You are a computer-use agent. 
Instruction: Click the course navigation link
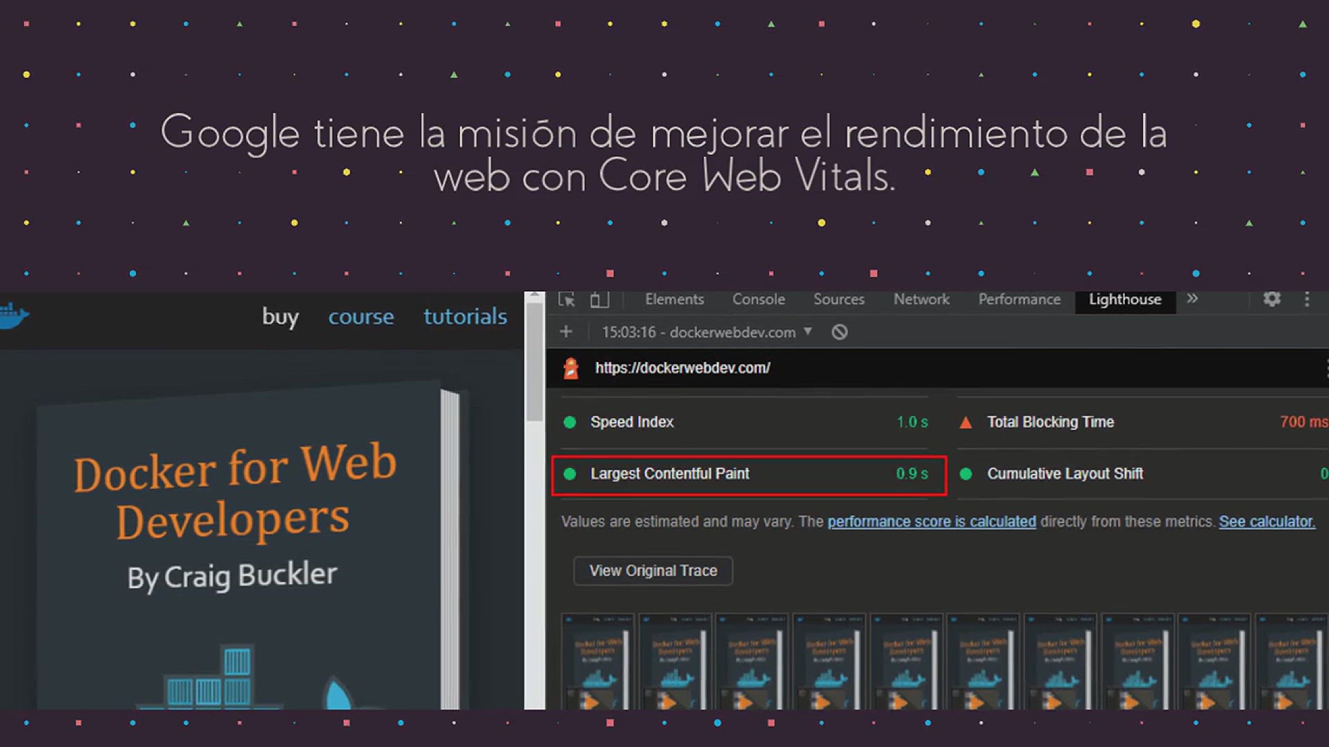(361, 317)
